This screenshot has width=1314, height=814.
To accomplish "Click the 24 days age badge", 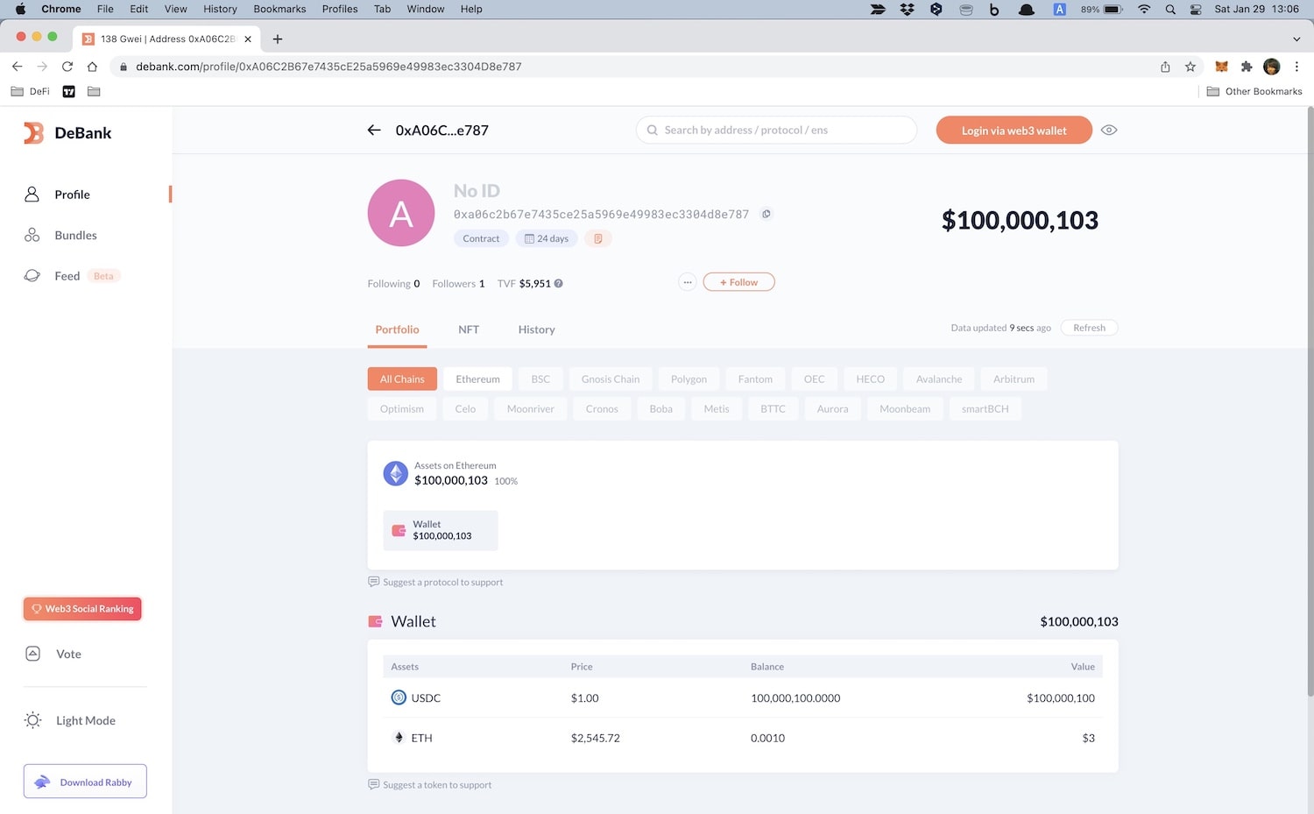I will point(547,238).
